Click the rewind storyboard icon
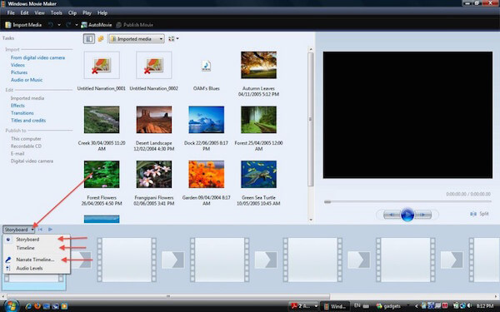 click(40, 230)
